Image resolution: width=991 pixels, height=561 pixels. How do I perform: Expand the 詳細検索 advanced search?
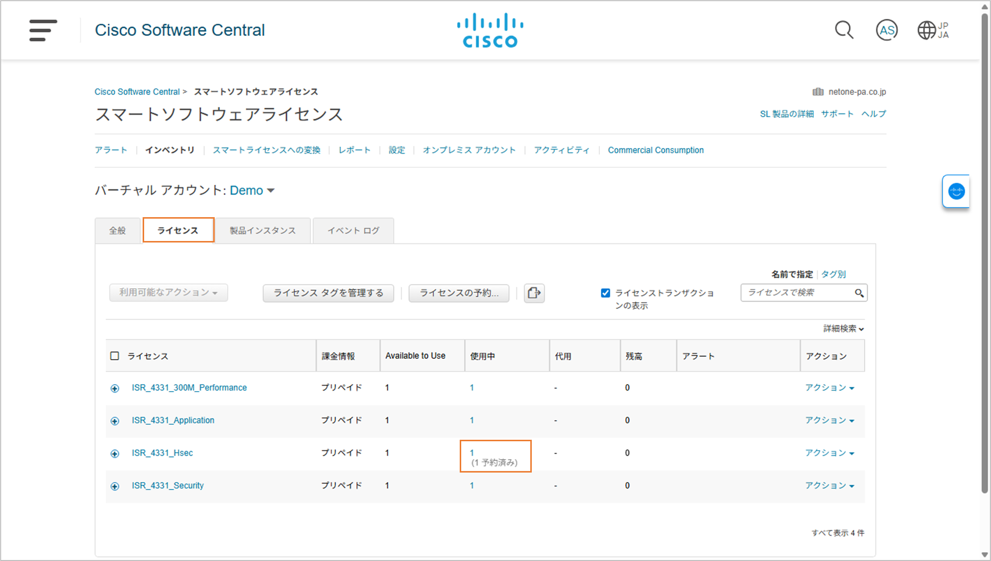click(x=843, y=328)
